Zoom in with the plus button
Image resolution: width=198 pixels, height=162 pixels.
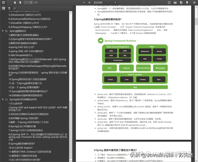[x=89, y=2]
